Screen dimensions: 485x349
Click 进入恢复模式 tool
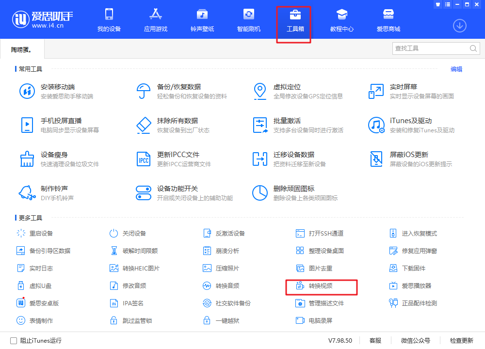(x=413, y=233)
